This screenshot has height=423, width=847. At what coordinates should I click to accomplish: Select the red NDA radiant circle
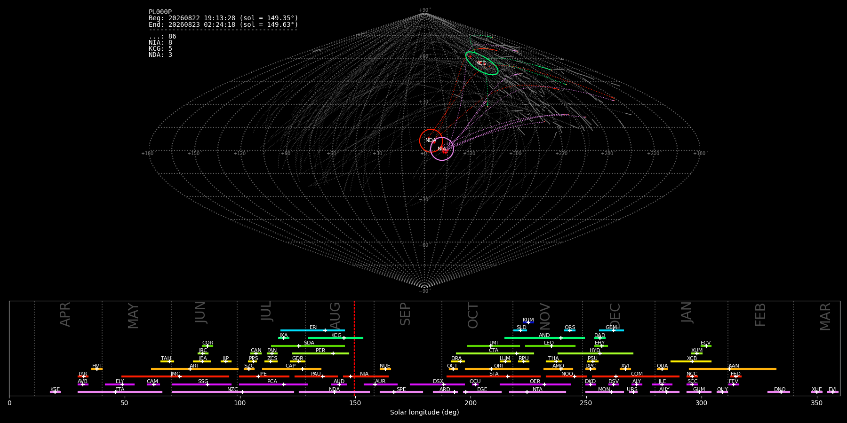[431, 141]
